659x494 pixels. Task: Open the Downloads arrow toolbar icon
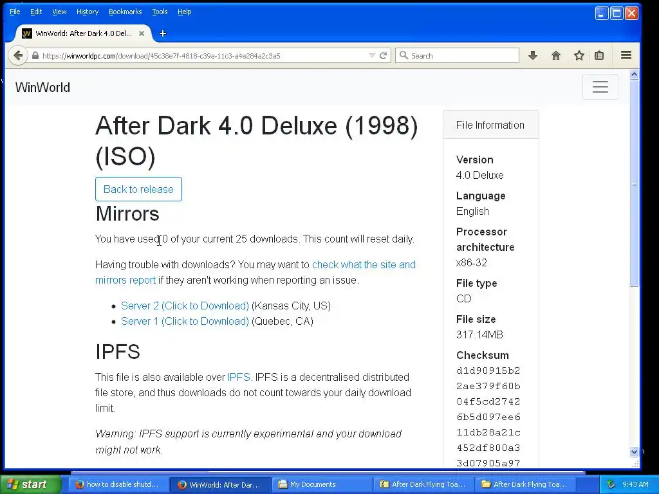point(533,55)
